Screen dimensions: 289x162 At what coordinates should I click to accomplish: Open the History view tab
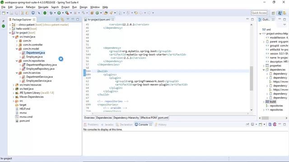coord(161,125)
